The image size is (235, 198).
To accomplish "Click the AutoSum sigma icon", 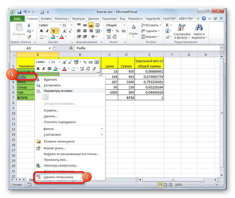I will (x=167, y=25).
